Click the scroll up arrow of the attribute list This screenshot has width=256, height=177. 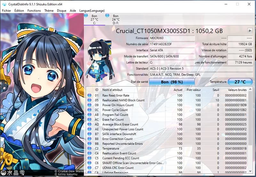click(250, 89)
